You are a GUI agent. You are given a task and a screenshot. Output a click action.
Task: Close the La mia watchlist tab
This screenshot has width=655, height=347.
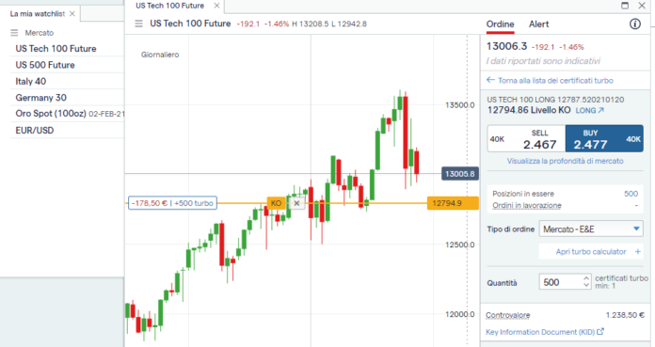click(x=72, y=14)
